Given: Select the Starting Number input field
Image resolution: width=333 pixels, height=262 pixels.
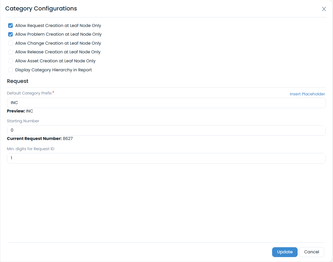Looking at the screenshot, I should click(x=166, y=130).
